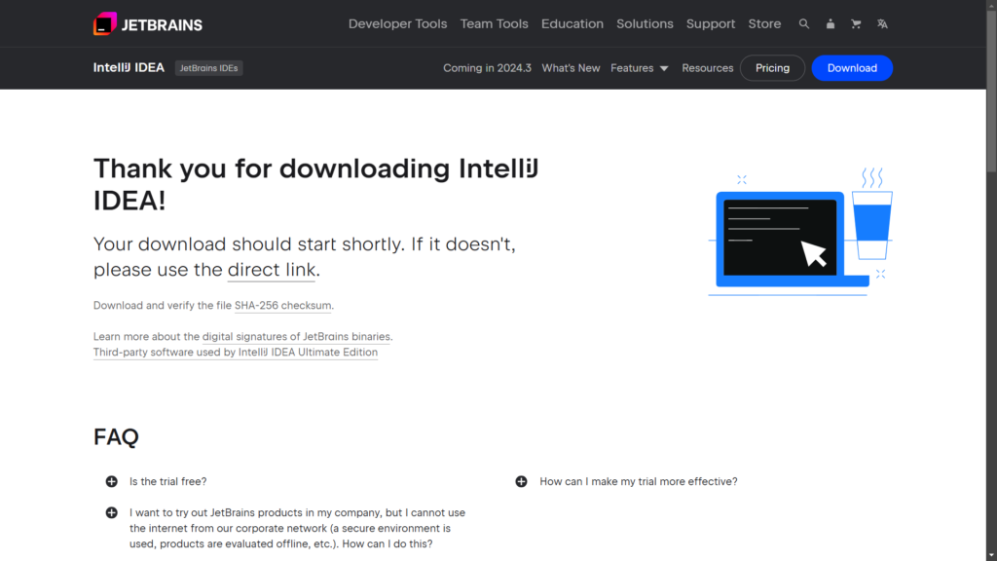Click the scrollbar down arrow
The width and height of the screenshot is (997, 561).
pos(991,556)
